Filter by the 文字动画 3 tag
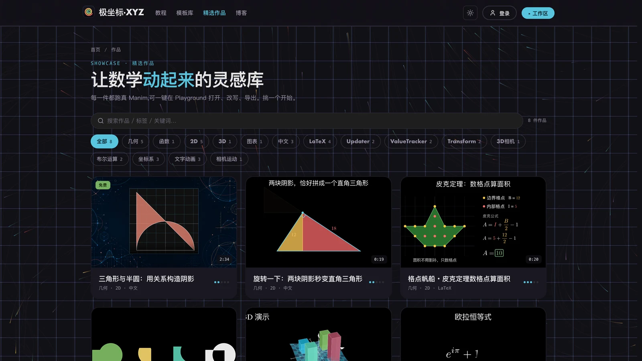Screen dimensions: 642x361 tap(187, 159)
